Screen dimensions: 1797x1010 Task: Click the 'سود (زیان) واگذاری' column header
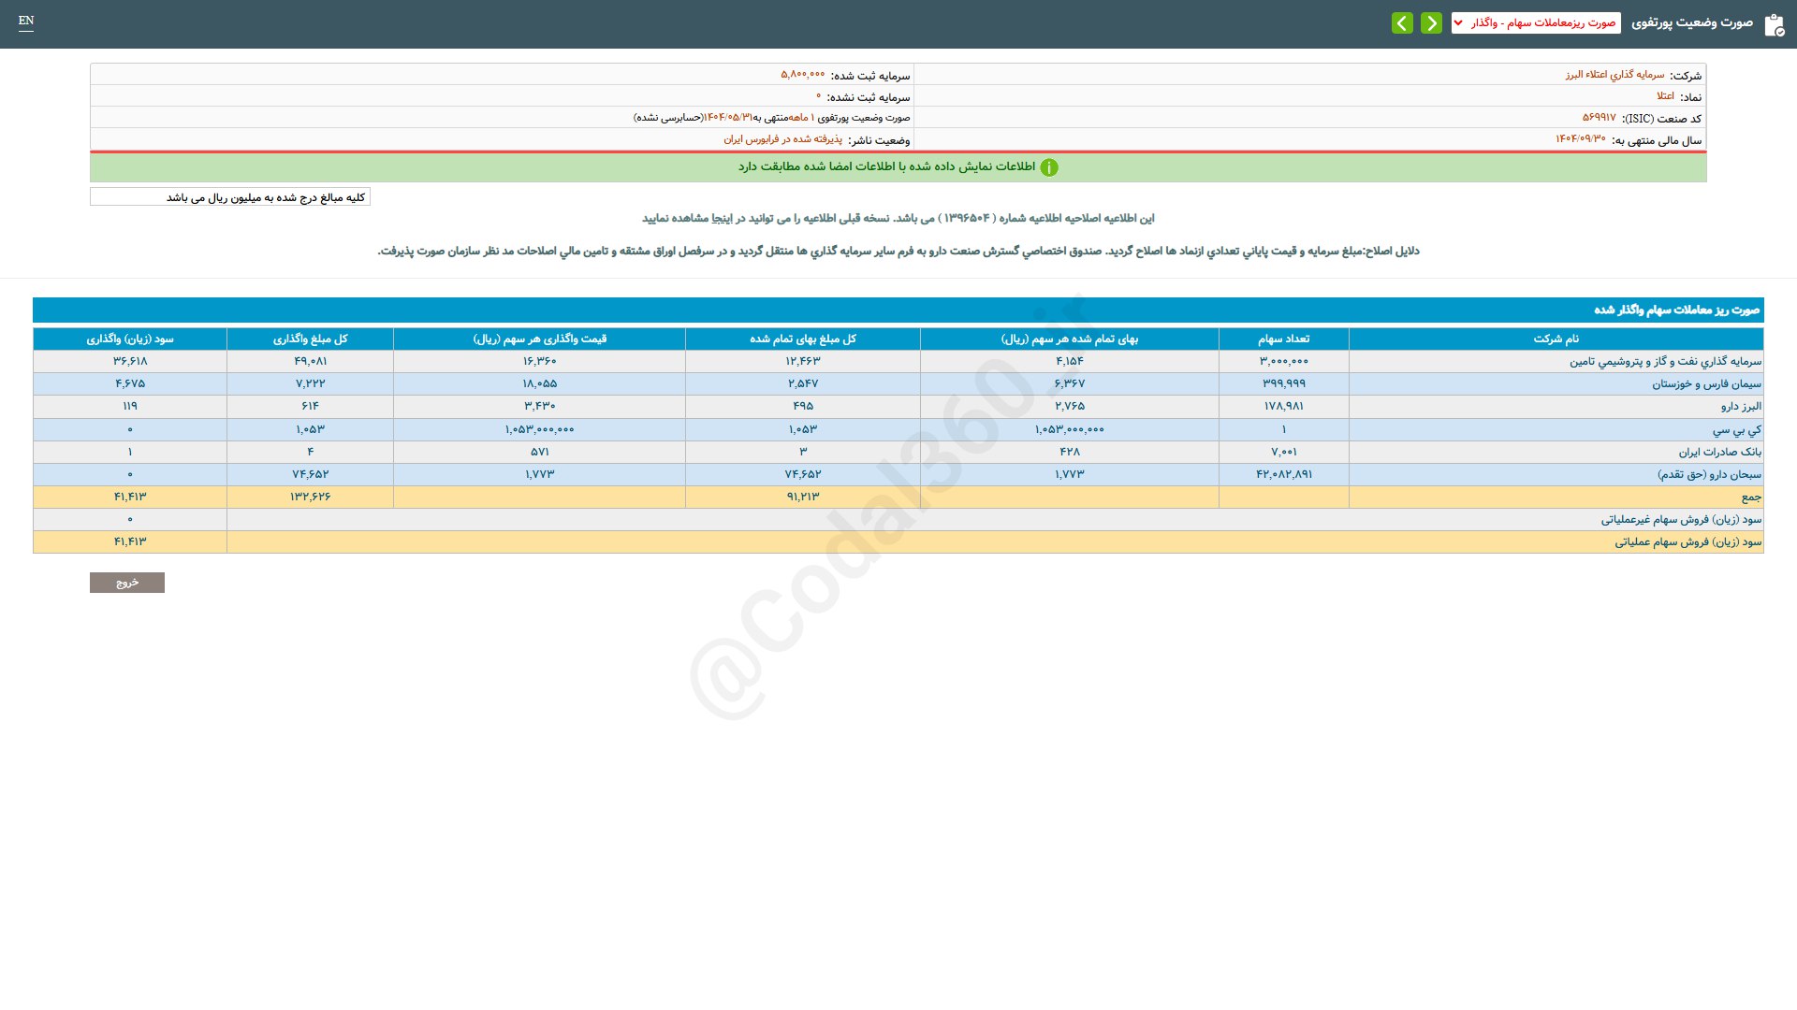point(130,339)
